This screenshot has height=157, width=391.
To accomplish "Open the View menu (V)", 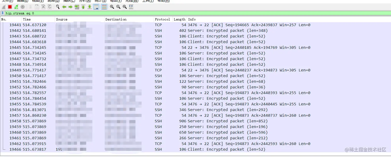I will 38,1.
